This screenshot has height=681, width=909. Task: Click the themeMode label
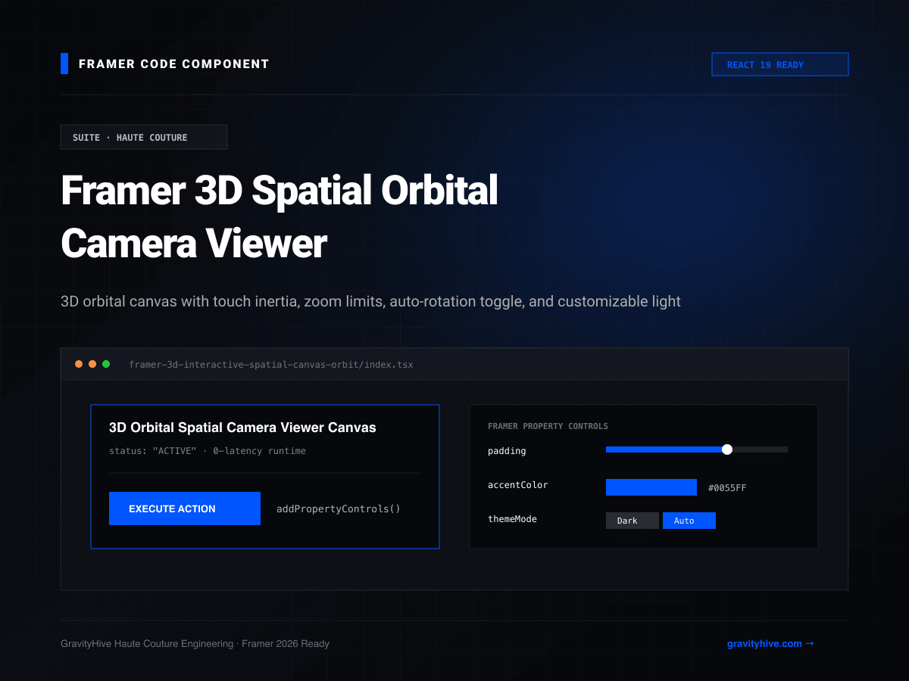pyautogui.click(x=512, y=519)
